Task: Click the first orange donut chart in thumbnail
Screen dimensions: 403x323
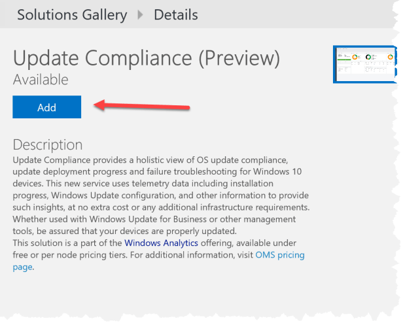Action: click(x=356, y=58)
